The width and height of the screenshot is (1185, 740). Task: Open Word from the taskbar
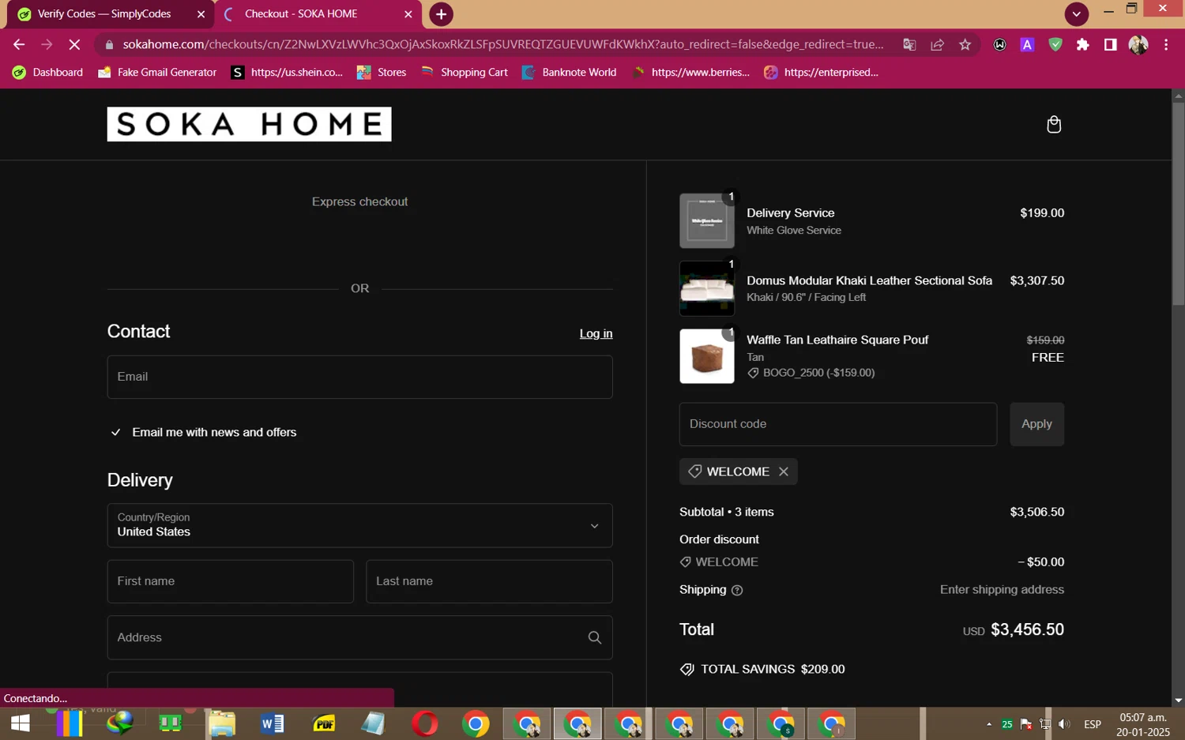[272, 723]
